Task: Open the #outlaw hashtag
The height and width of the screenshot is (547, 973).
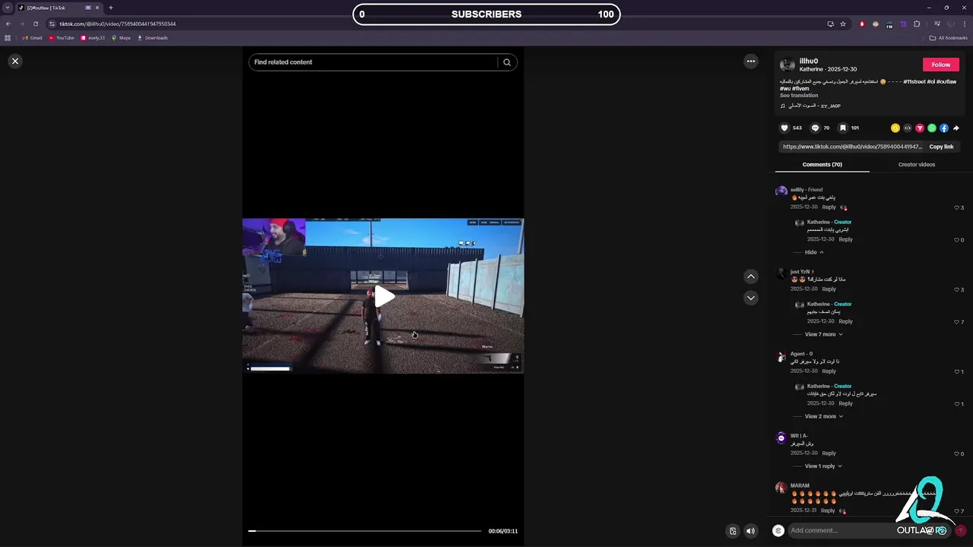Action: tap(946, 81)
